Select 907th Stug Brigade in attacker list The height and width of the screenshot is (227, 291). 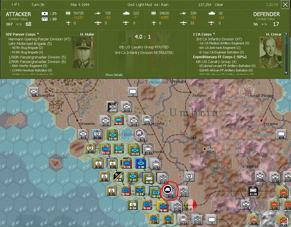click(26, 48)
